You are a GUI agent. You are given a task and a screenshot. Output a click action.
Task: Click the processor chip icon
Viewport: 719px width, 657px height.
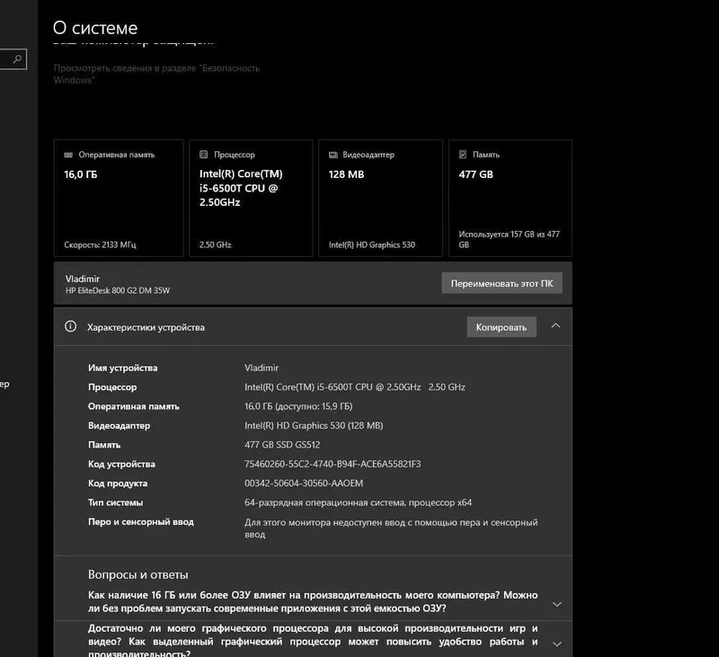(x=204, y=155)
